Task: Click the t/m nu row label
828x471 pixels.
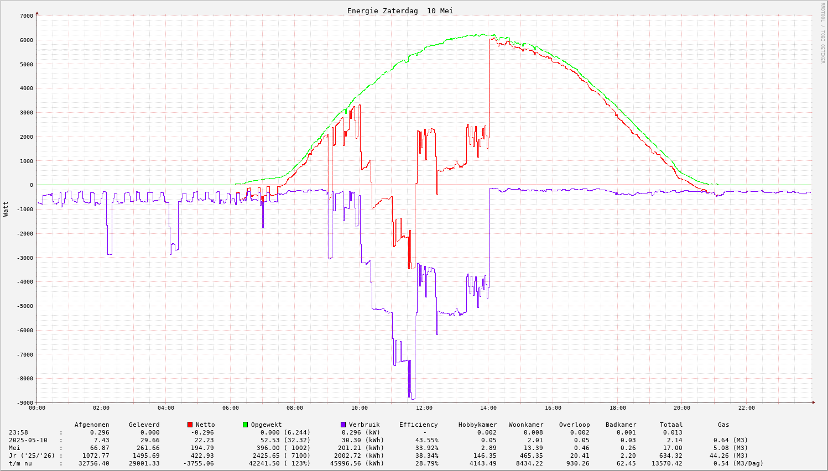Action: tap(20, 463)
